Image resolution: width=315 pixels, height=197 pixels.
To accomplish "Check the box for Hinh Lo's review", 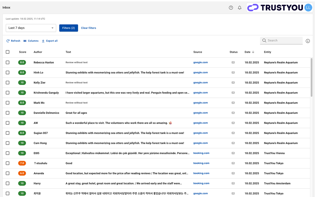I will point(8,73).
